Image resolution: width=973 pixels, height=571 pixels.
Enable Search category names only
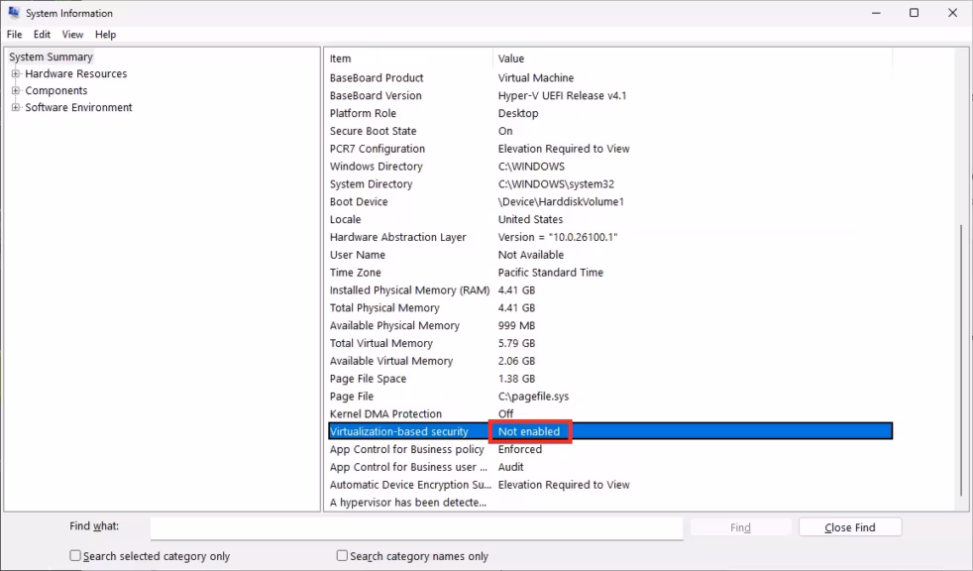click(341, 555)
